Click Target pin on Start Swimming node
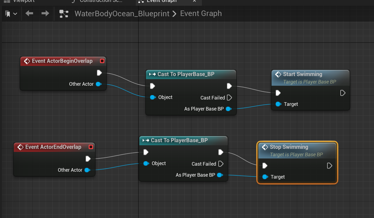This screenshot has width=374, height=218. [x=278, y=104]
